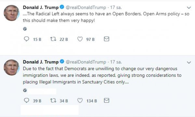Open the second tweet's 17 sa. timestamp
This screenshot has height=117, width=195.
(x=116, y=62)
